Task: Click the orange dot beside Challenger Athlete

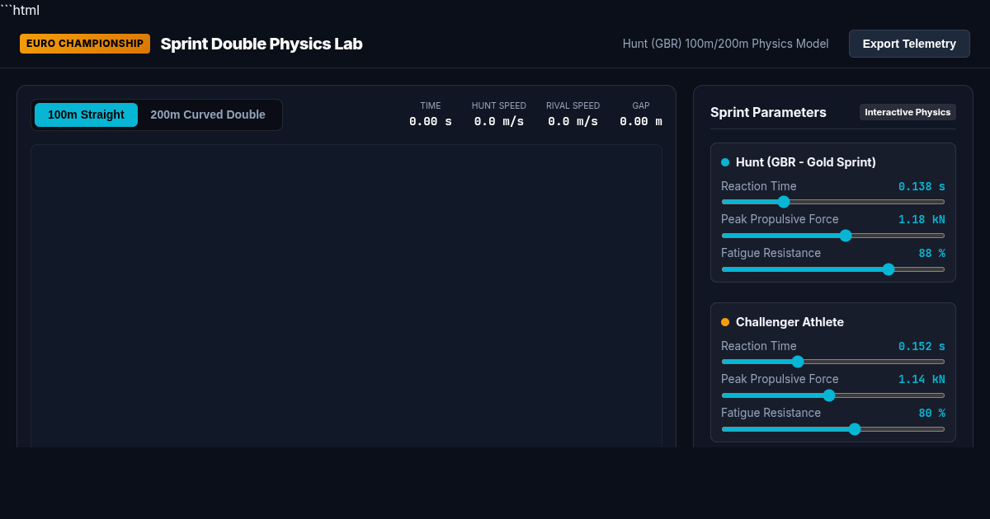Action: (725, 322)
